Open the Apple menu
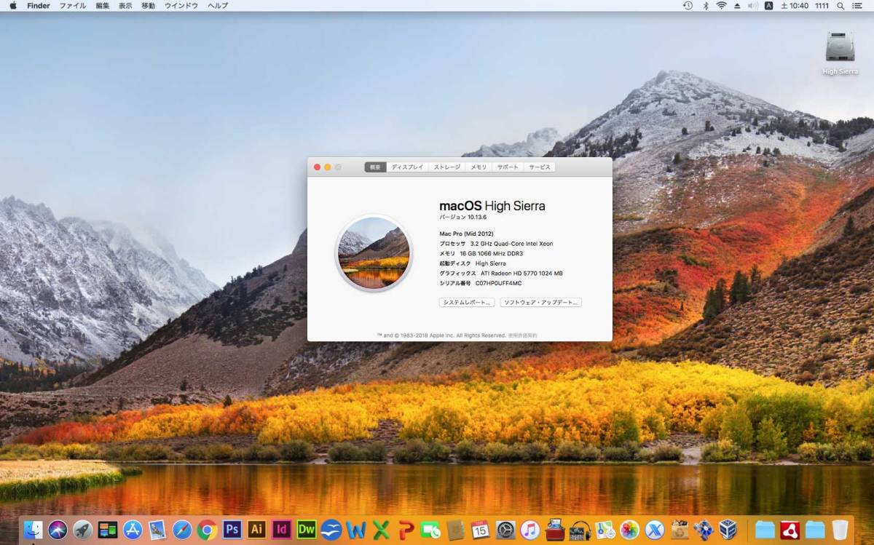The height and width of the screenshot is (545, 874). [12, 5]
